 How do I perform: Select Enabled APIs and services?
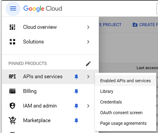126,81
